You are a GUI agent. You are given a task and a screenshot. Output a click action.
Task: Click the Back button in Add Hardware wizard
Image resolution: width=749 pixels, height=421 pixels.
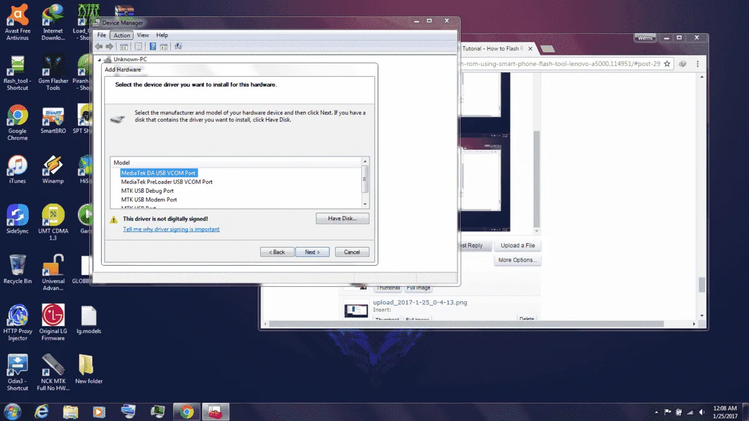tap(277, 252)
